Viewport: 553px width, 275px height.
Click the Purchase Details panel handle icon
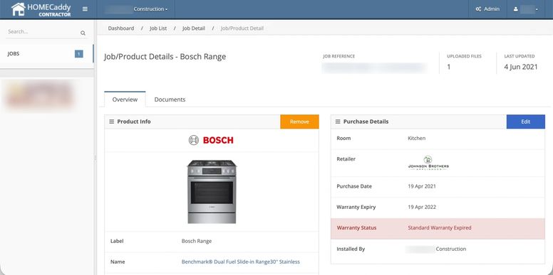[338, 122]
